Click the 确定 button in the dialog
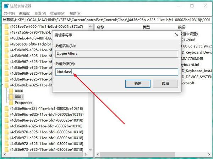 138,84
